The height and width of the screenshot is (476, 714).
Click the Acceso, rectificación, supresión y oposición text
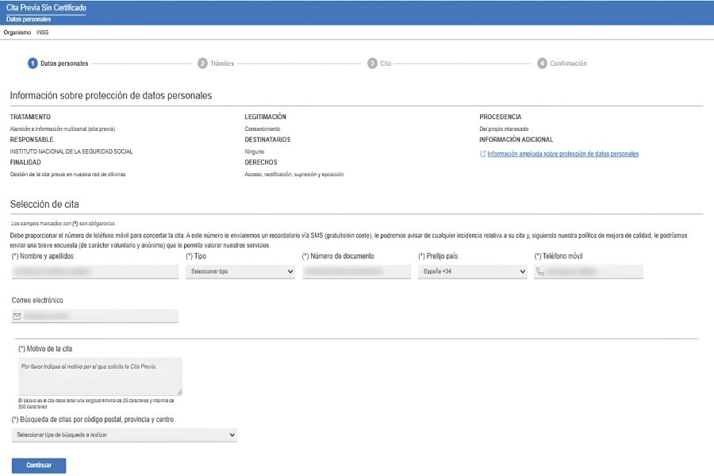click(294, 175)
